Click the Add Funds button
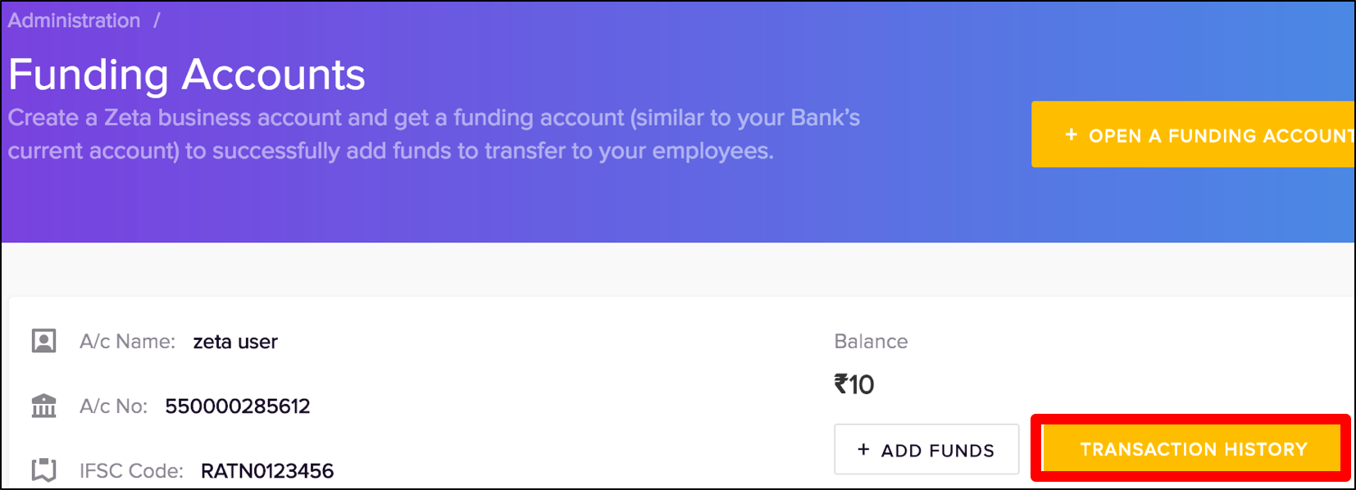This screenshot has width=1356, height=490. (926, 449)
